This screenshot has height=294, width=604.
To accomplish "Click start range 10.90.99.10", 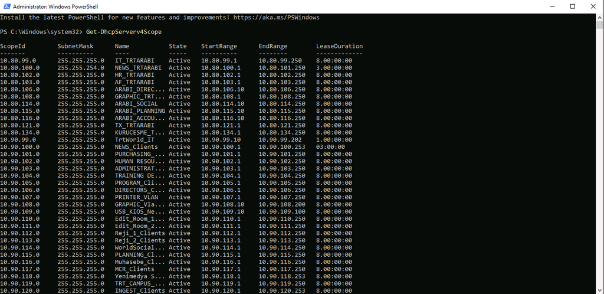I will pos(221,139).
